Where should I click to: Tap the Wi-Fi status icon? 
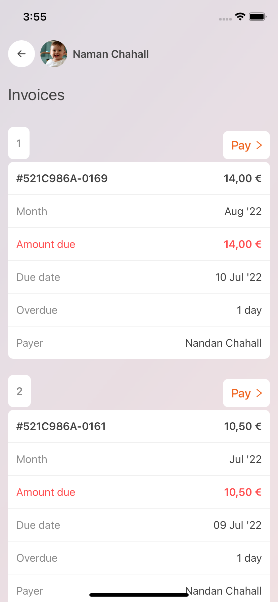[240, 16]
